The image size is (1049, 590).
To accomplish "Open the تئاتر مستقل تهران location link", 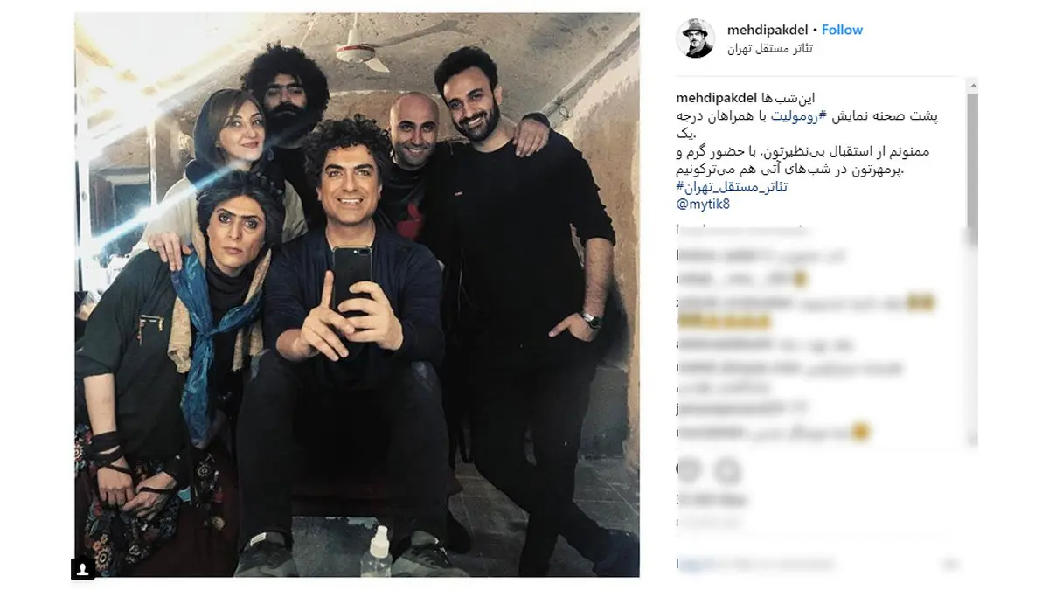I will 770,49.
